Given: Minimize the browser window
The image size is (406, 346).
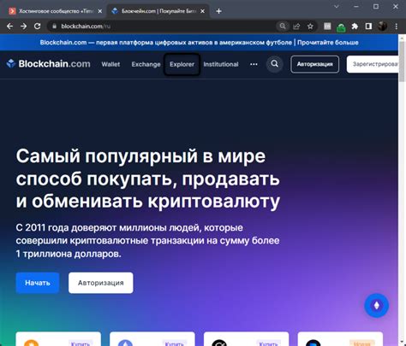Looking at the screenshot, I should [x=356, y=6].
